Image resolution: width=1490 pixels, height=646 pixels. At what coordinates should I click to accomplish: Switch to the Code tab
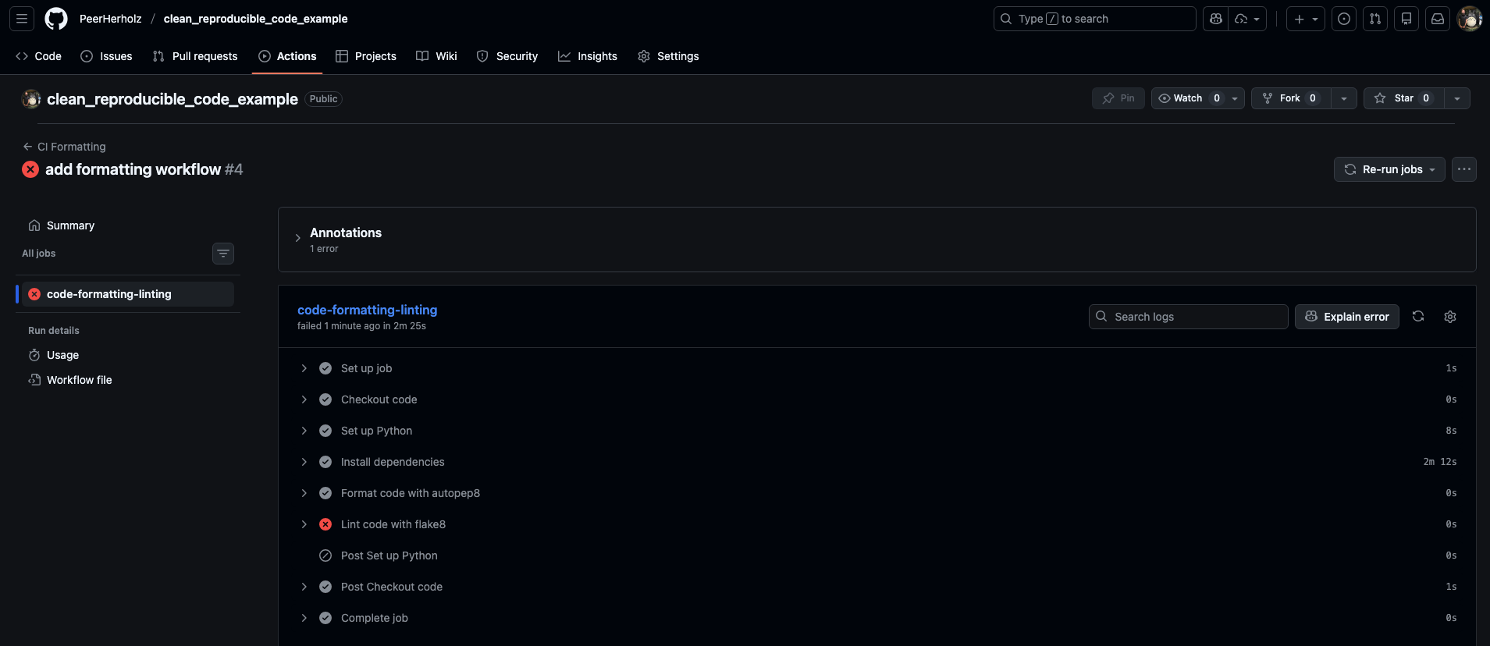point(38,56)
